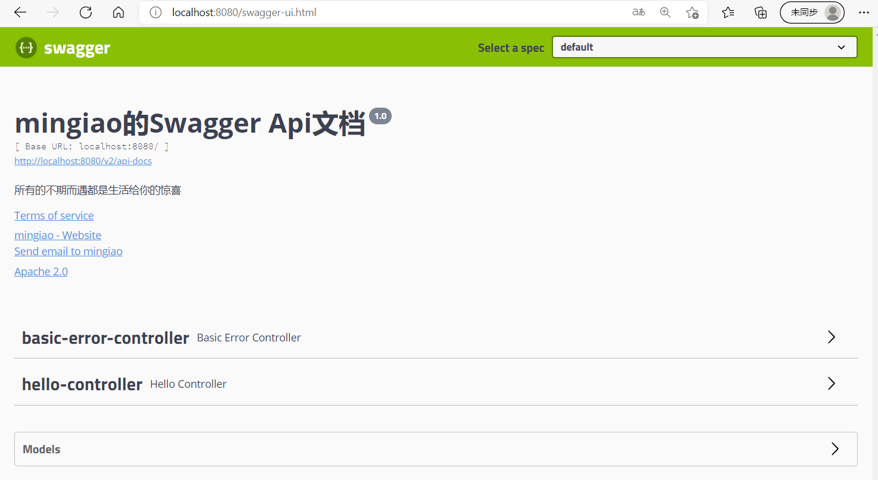Click Send email to mingiao link
The image size is (878, 480).
68,251
